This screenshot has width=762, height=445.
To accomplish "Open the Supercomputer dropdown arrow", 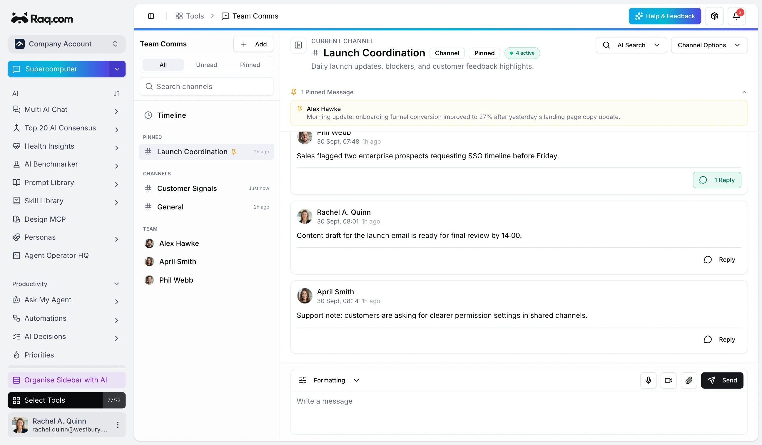I will 117,69.
